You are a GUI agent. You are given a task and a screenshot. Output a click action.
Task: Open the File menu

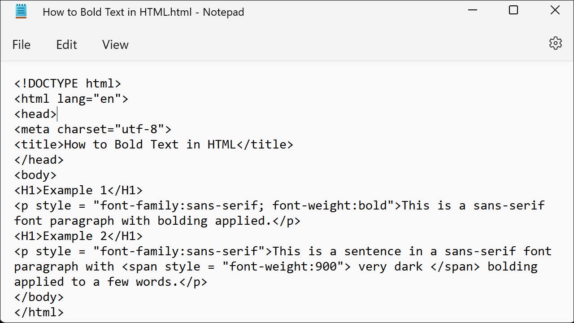(22, 45)
